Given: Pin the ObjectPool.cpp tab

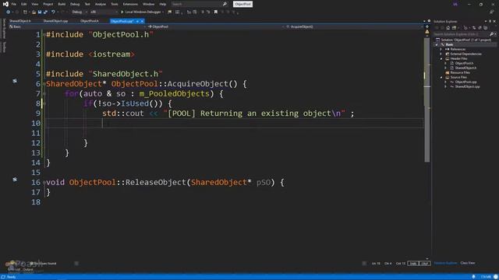Looking at the screenshot, I should (137, 21).
